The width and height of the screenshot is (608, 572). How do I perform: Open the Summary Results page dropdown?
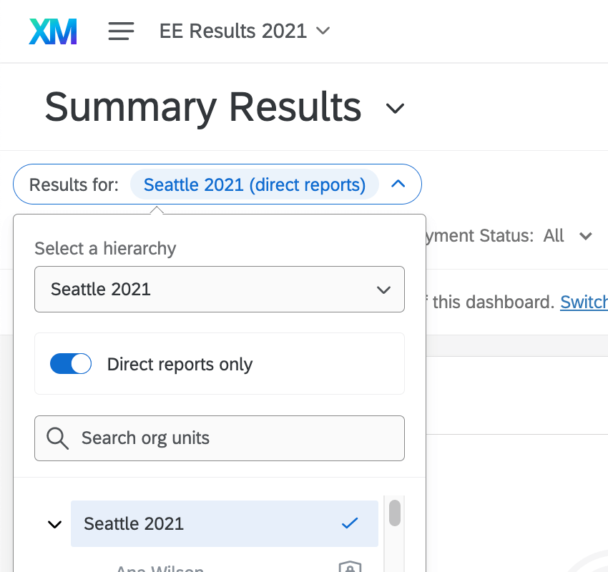coord(394,109)
